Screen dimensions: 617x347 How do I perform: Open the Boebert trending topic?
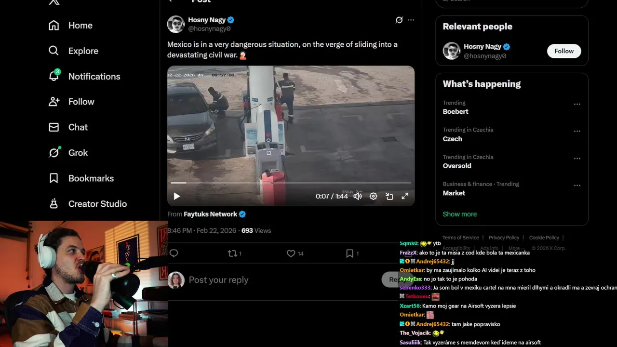tap(456, 111)
